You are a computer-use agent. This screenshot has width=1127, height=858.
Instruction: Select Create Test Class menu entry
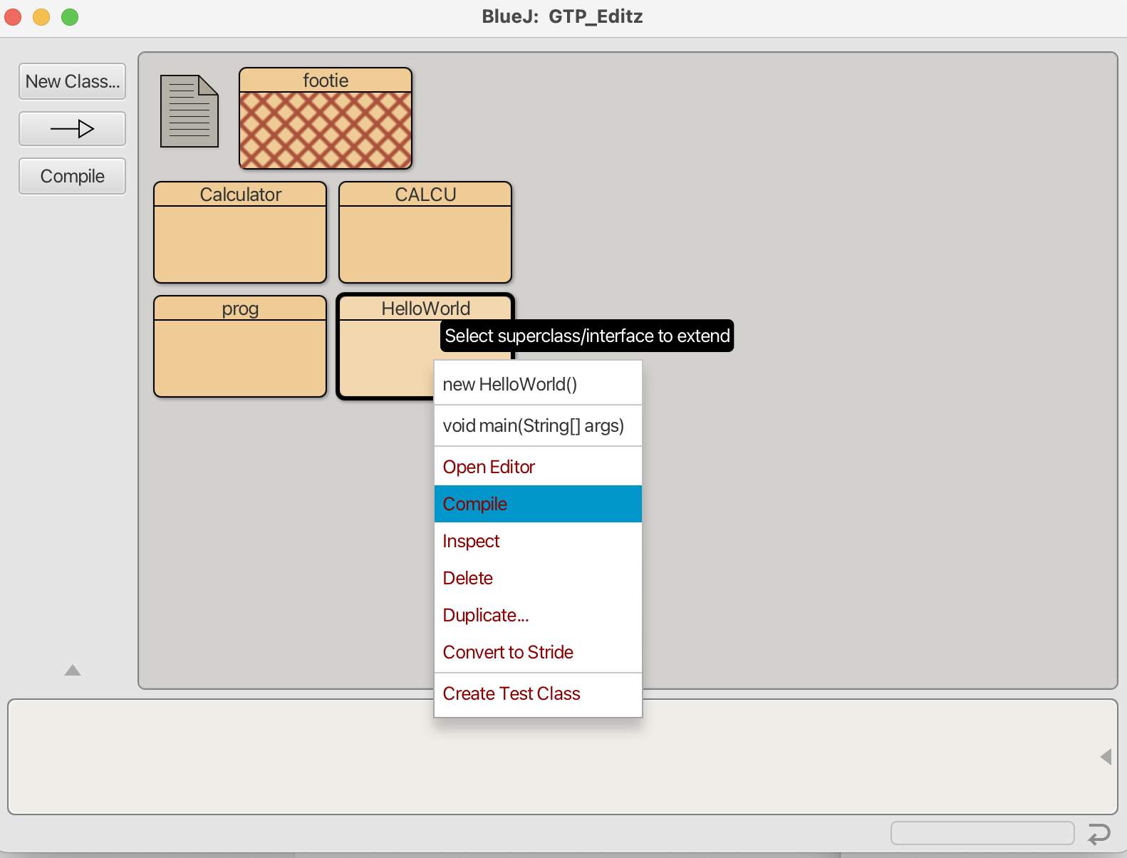(x=538, y=693)
